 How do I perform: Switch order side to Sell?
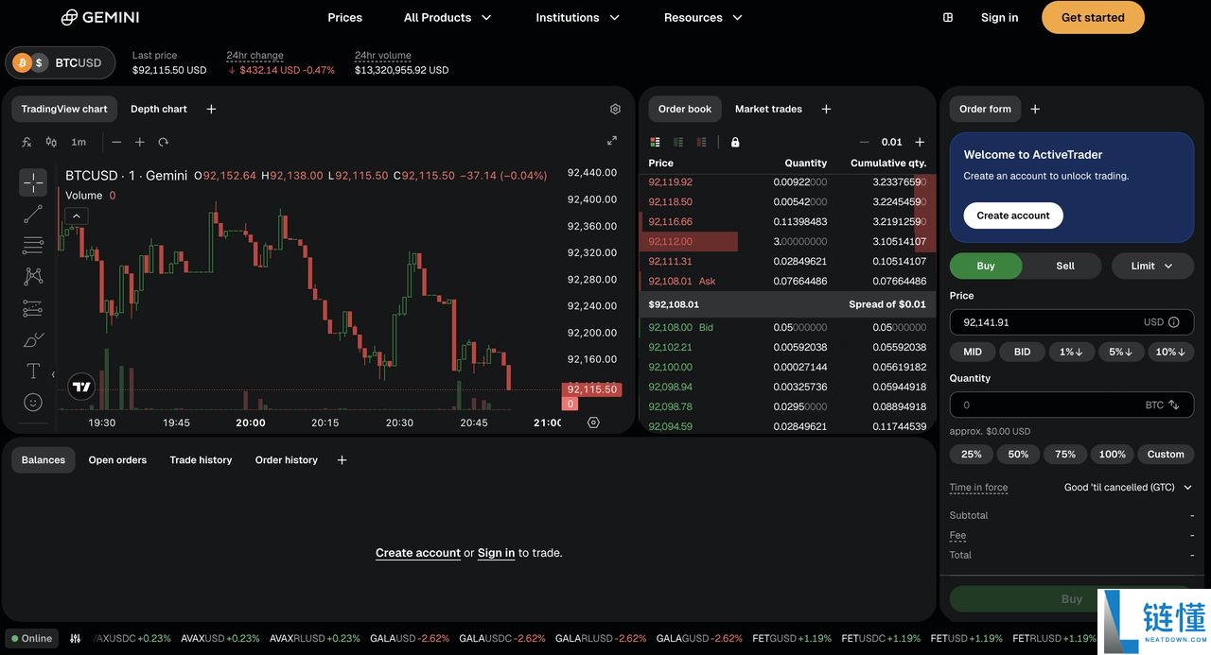click(1065, 266)
